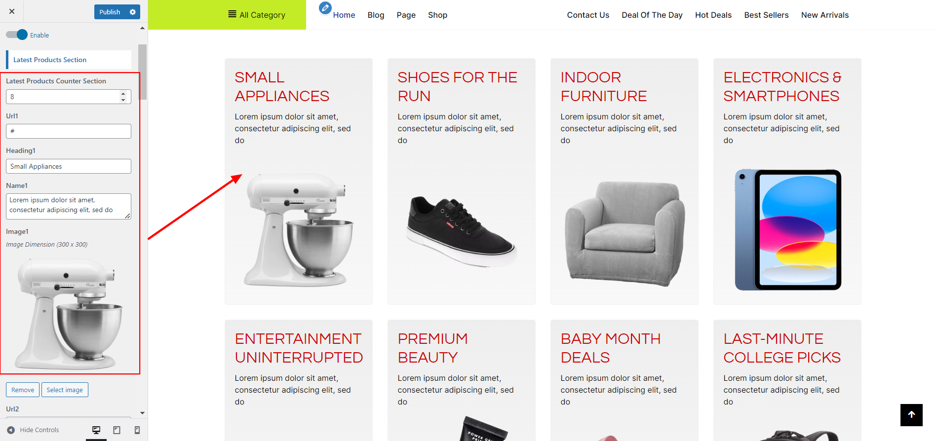Image resolution: width=937 pixels, height=441 pixels.
Task: Click the All Category hamburger icon
Action: tap(232, 14)
